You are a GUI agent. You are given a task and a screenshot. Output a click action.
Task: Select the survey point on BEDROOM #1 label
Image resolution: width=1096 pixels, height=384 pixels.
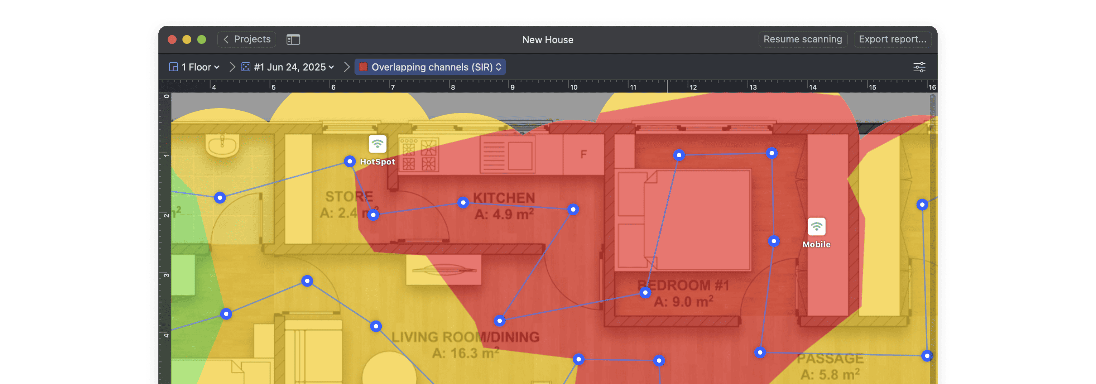point(645,292)
